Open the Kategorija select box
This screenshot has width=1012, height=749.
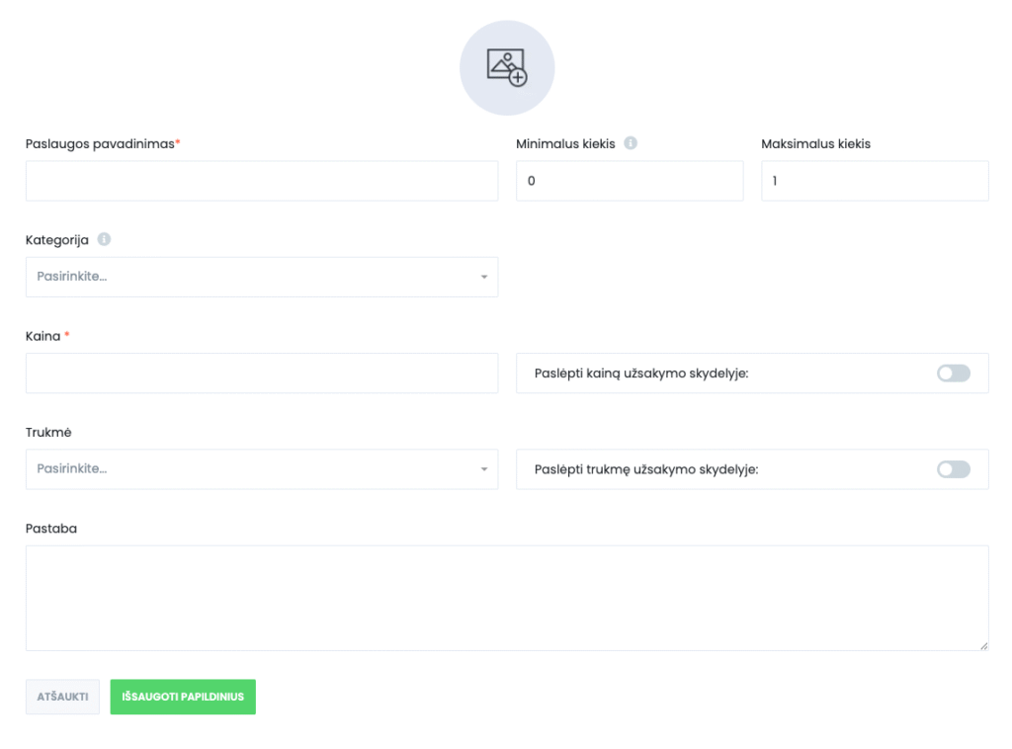tap(261, 278)
